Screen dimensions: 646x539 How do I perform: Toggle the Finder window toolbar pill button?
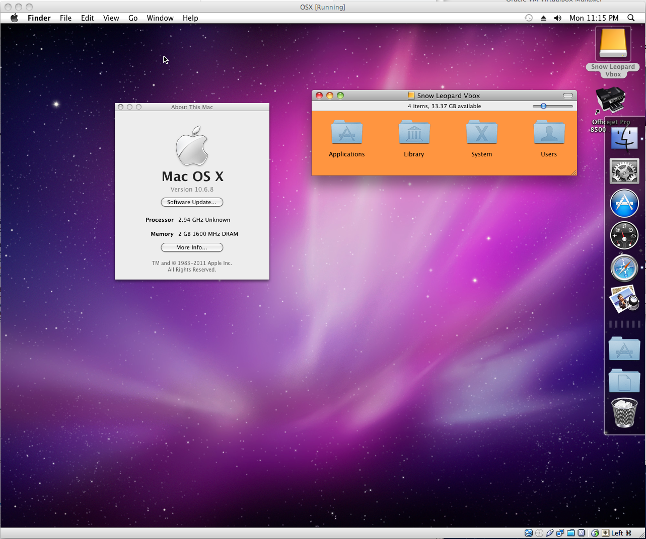[568, 96]
